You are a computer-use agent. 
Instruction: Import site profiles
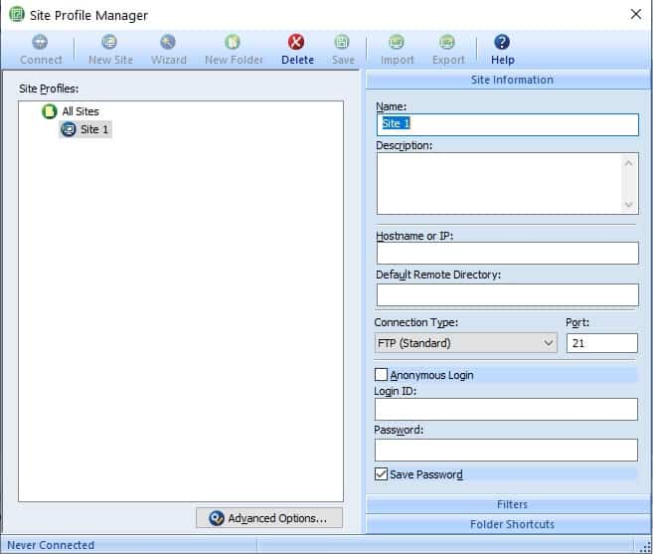[397, 49]
